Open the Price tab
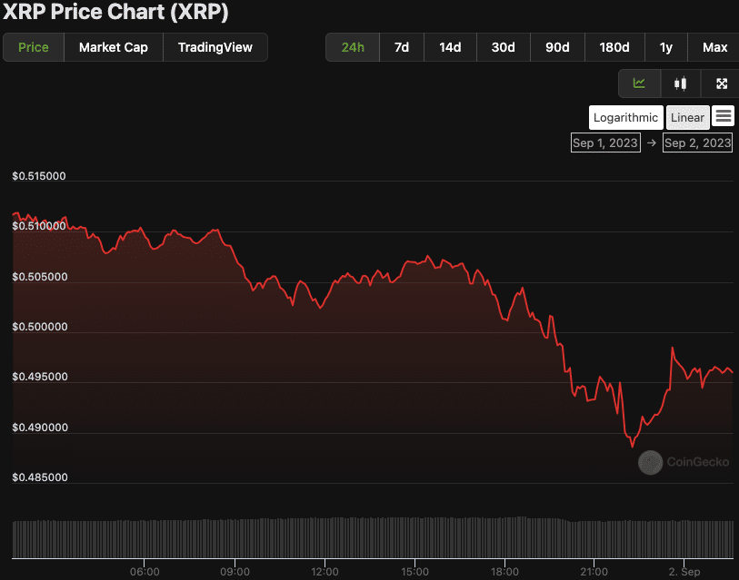The height and width of the screenshot is (580, 739). coord(34,47)
